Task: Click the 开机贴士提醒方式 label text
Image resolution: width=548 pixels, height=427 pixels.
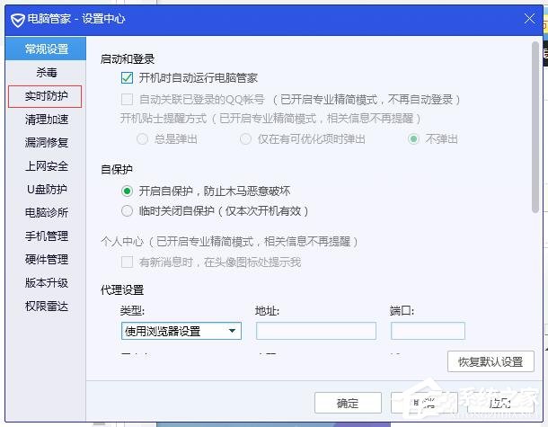Action: (x=164, y=119)
